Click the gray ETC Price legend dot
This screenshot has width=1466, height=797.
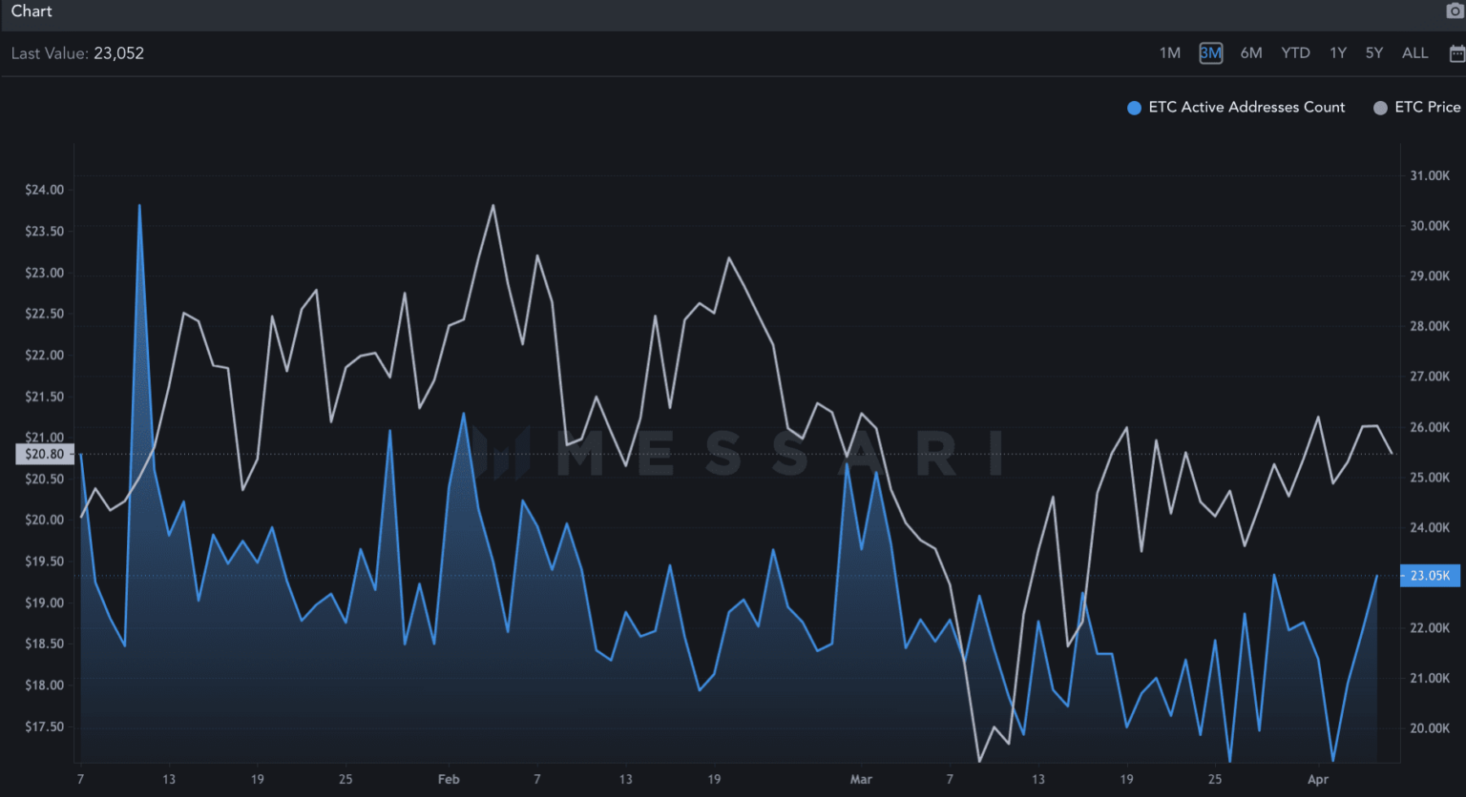[1380, 109]
